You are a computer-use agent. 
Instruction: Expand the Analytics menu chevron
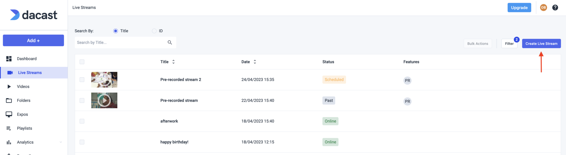[61, 142]
